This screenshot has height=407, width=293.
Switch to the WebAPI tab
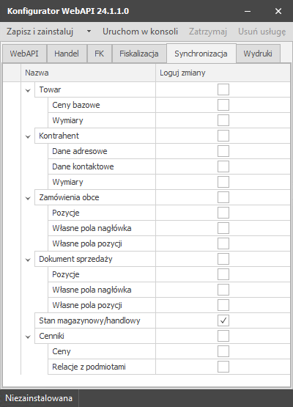pos(24,54)
